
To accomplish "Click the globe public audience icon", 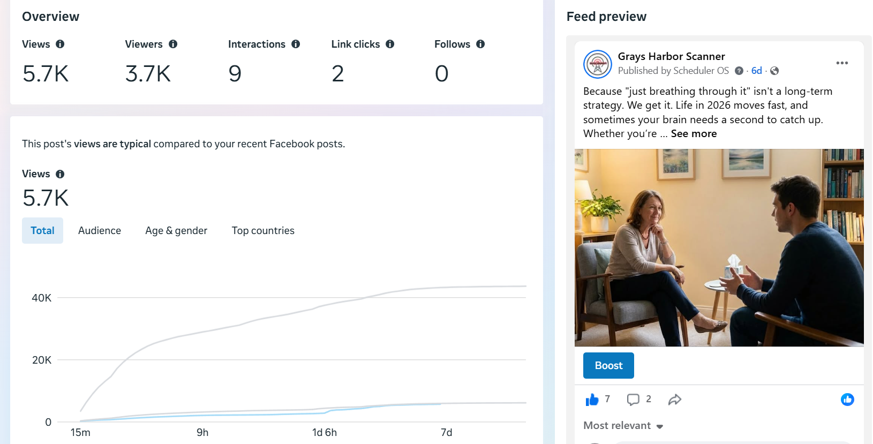I will [x=774, y=71].
